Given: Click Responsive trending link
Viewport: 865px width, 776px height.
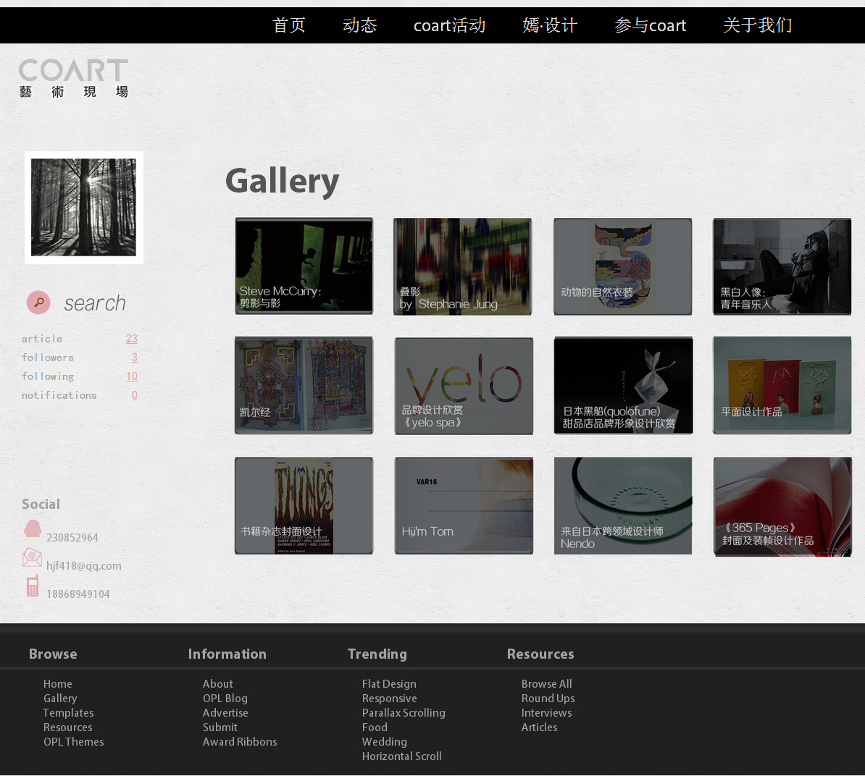Looking at the screenshot, I should (390, 699).
